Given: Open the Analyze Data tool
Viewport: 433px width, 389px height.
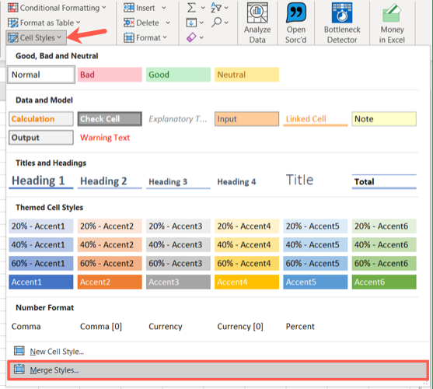Looking at the screenshot, I should point(257,23).
